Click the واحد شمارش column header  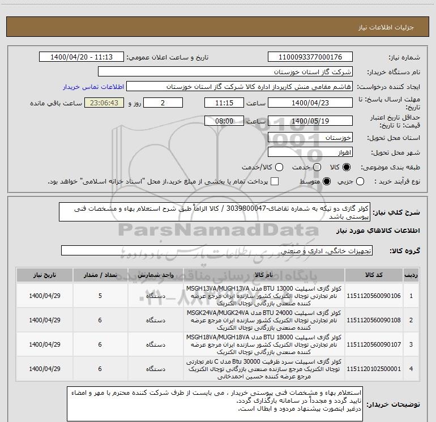[156, 275]
